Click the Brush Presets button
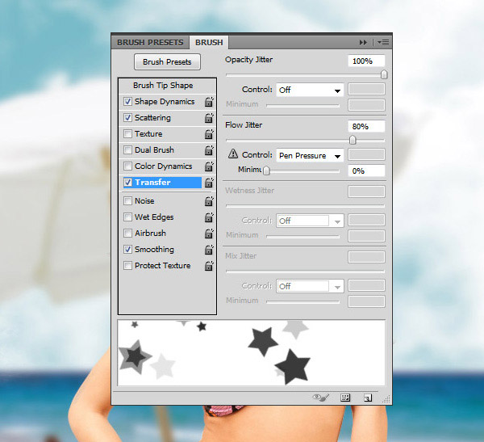484x442 pixels. point(167,62)
